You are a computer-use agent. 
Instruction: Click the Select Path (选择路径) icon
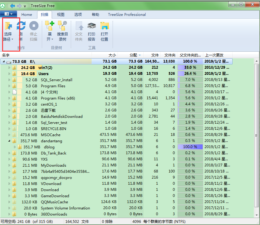tap(8, 31)
